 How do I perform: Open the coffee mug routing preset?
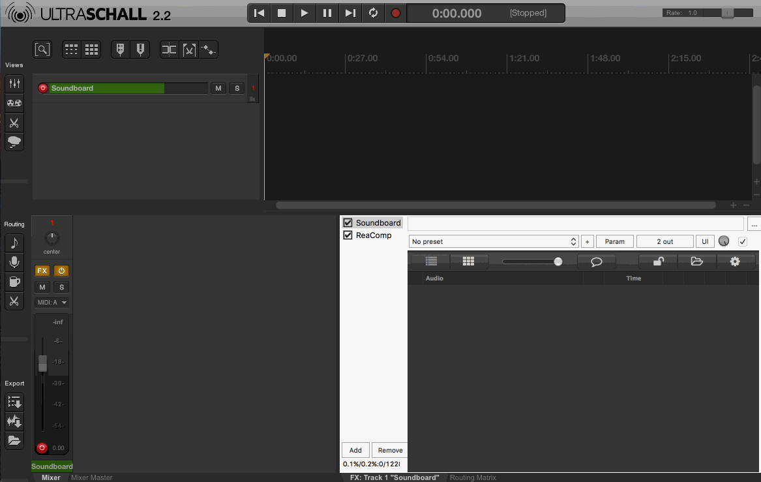[14, 282]
